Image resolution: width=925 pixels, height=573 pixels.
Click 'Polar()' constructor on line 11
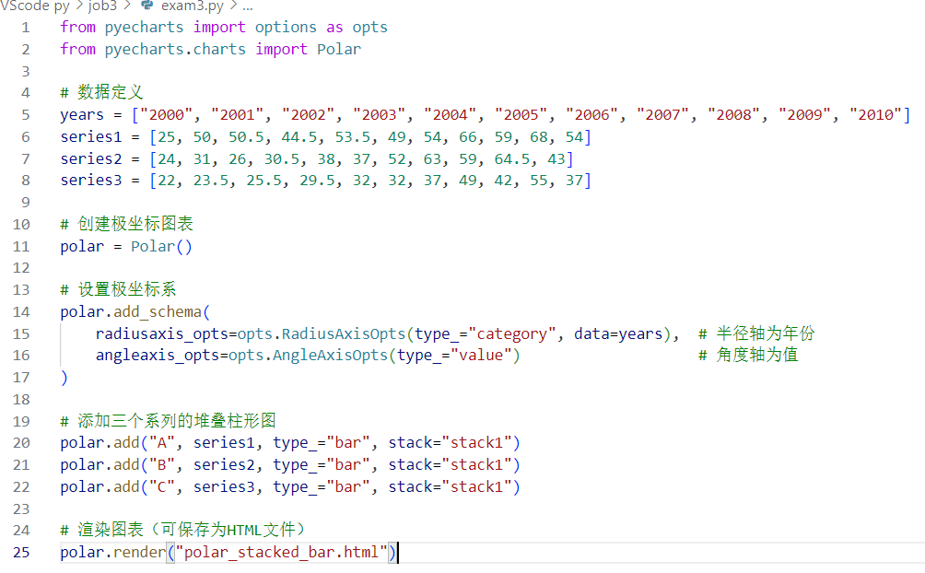coord(161,247)
